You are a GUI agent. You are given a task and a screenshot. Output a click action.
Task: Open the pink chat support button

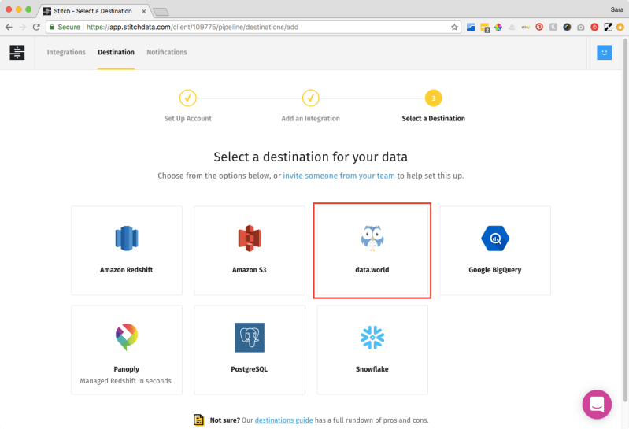(x=597, y=404)
